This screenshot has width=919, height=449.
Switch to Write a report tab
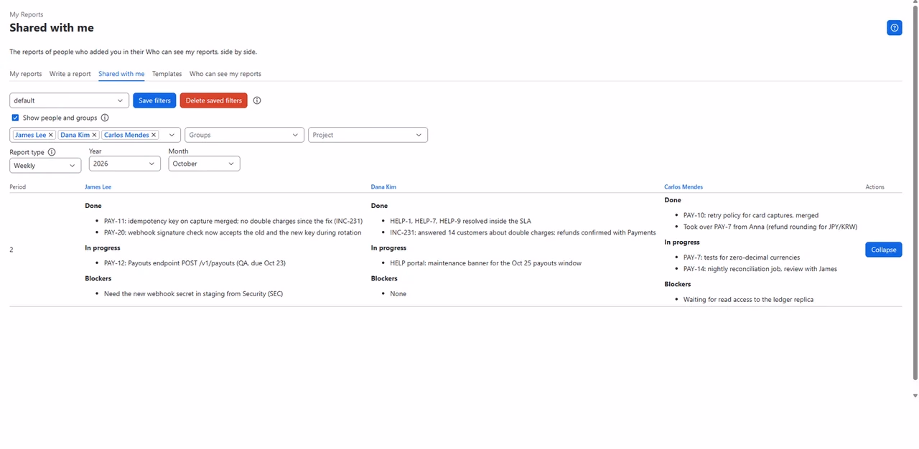[70, 74]
